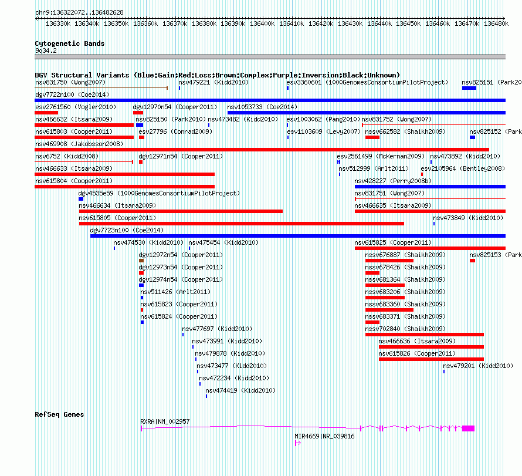
Task: Click the esv2761560 (Vogler2010) label
Action: [x=76, y=107]
